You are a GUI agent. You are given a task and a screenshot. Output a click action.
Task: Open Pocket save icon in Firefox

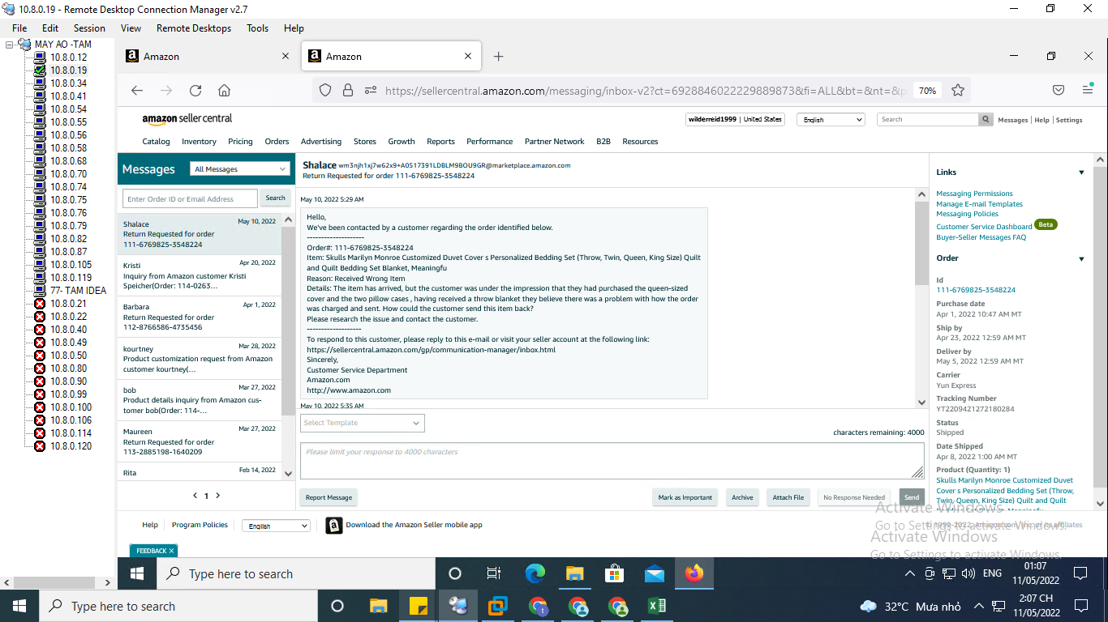coord(1059,91)
